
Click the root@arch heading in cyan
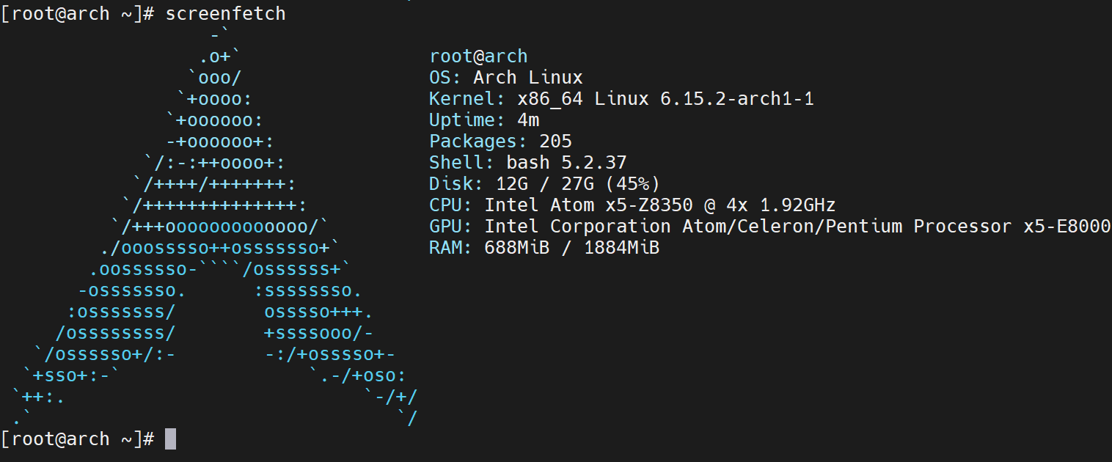(478, 56)
